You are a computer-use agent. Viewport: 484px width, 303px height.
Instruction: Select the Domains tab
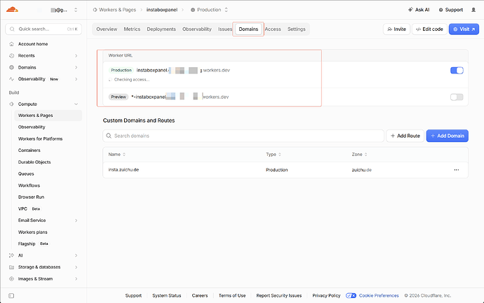point(248,29)
